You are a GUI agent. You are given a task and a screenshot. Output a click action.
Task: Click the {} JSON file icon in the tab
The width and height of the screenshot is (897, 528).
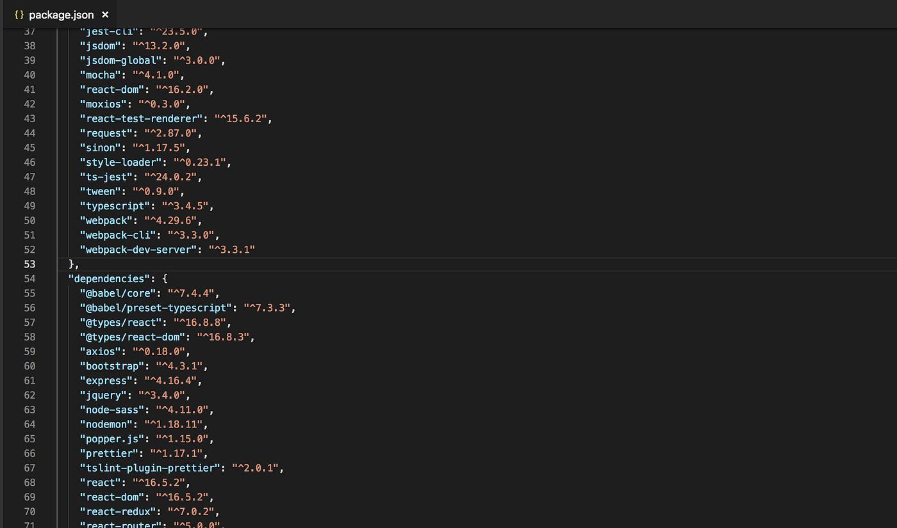click(x=19, y=14)
